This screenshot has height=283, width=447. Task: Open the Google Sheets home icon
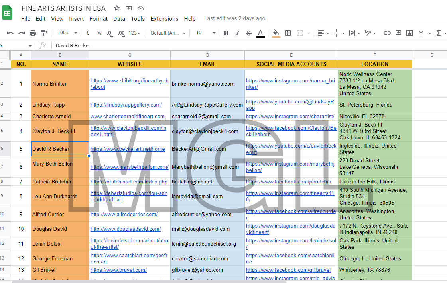(x=7, y=13)
